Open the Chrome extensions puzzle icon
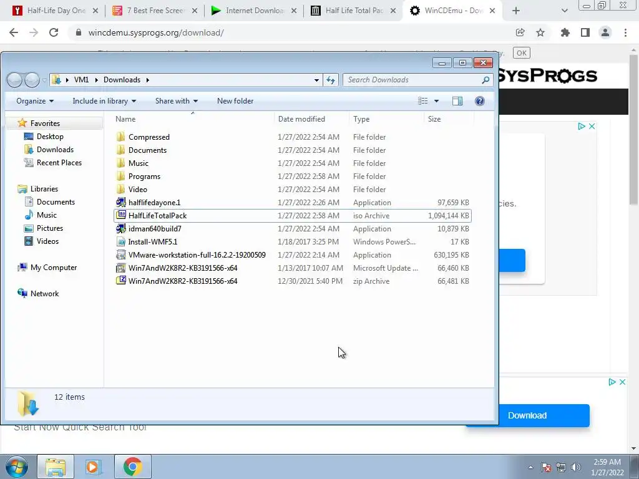 (565, 32)
